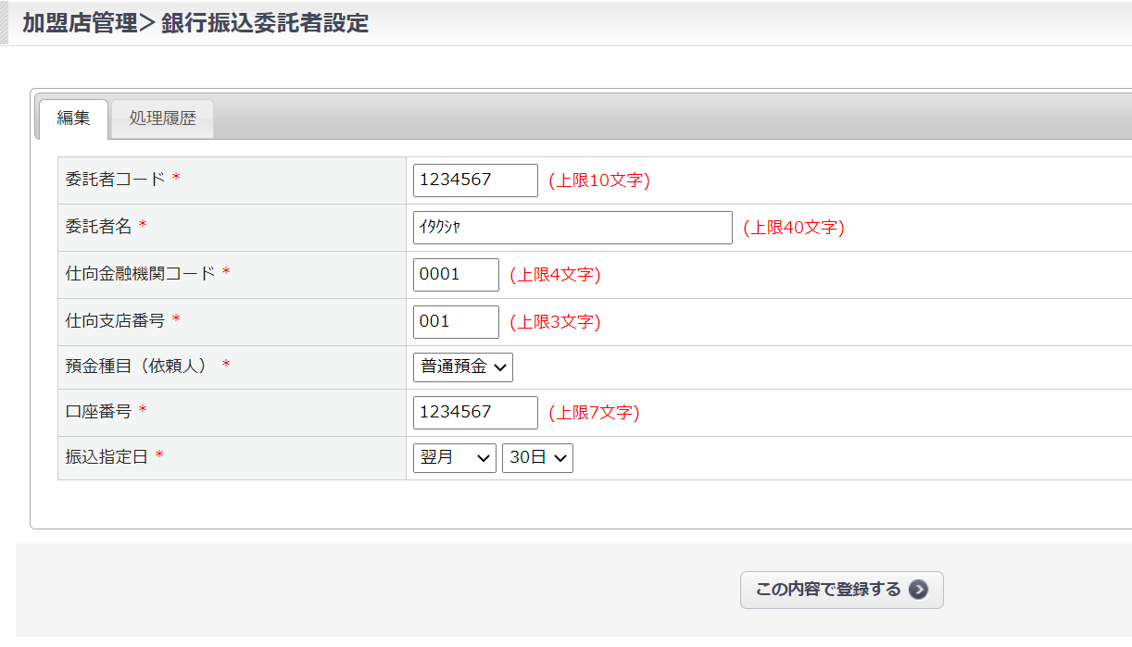Focus the 口座番号 input field

coord(475,413)
